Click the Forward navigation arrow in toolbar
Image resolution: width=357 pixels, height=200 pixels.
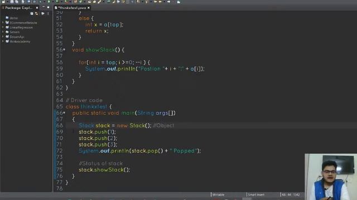(168, 2)
